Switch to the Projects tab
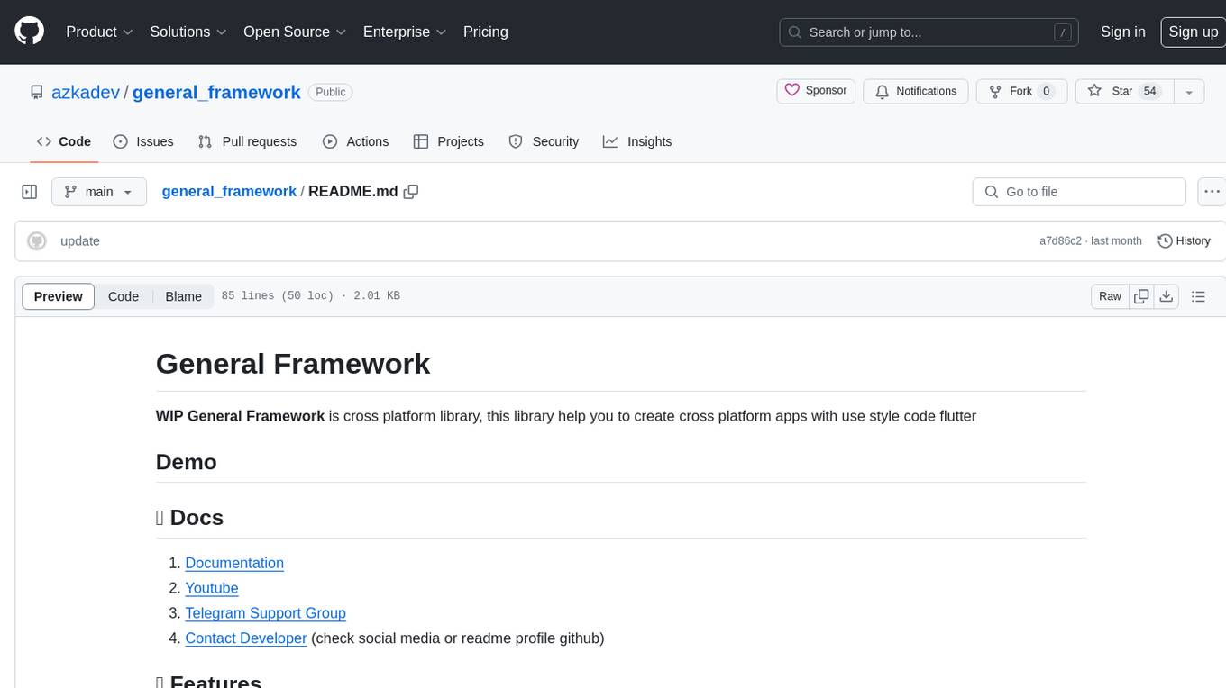Screen dimensions: 1226x688 click(449, 141)
